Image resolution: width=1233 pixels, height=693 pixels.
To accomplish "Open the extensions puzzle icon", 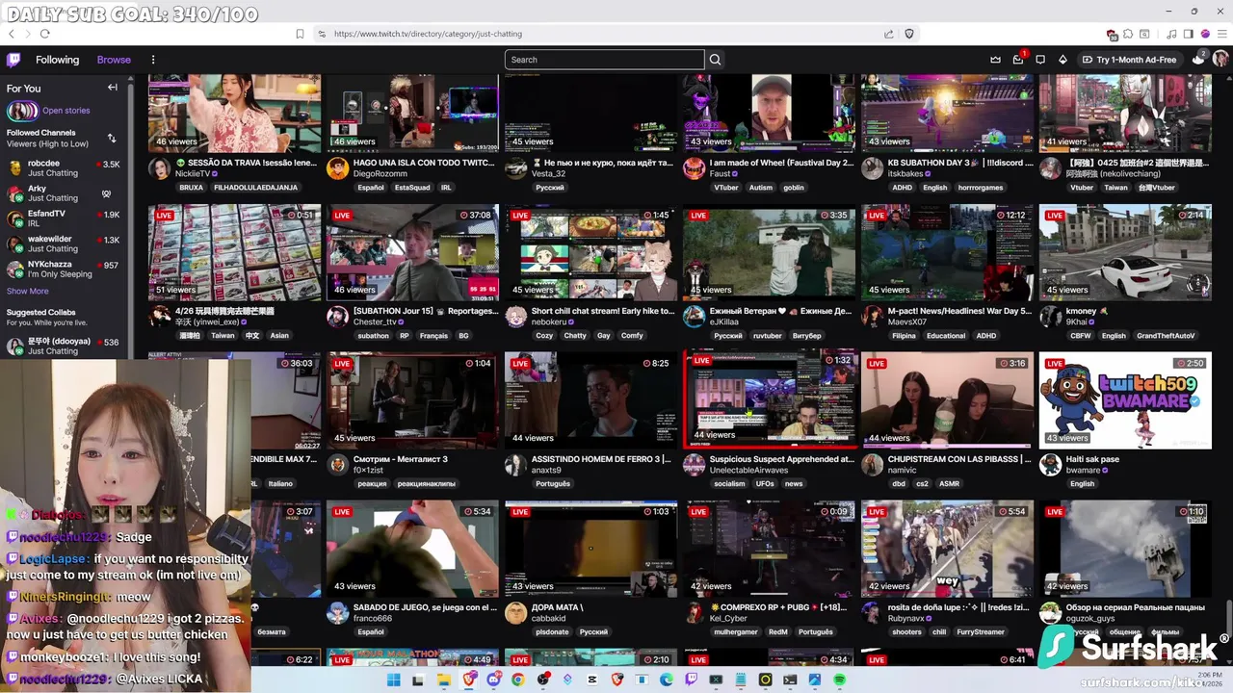I will [x=1128, y=34].
